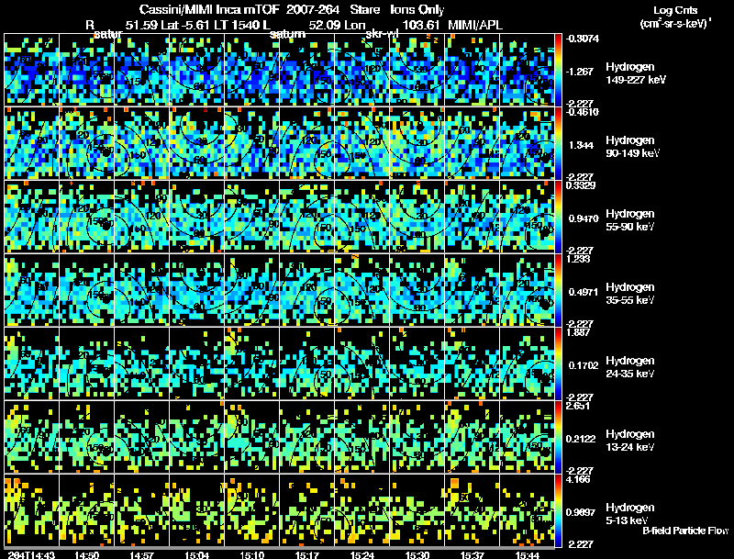Open the 149-227 keV image at 14:43
Screen dimensions: 734x559
32,70
